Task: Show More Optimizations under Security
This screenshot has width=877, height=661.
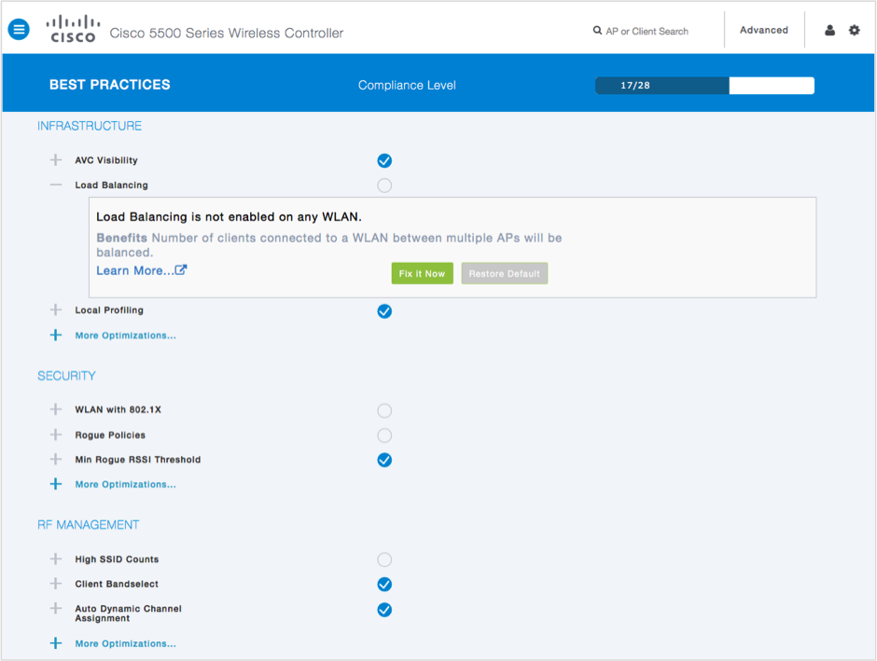Action: click(x=125, y=485)
